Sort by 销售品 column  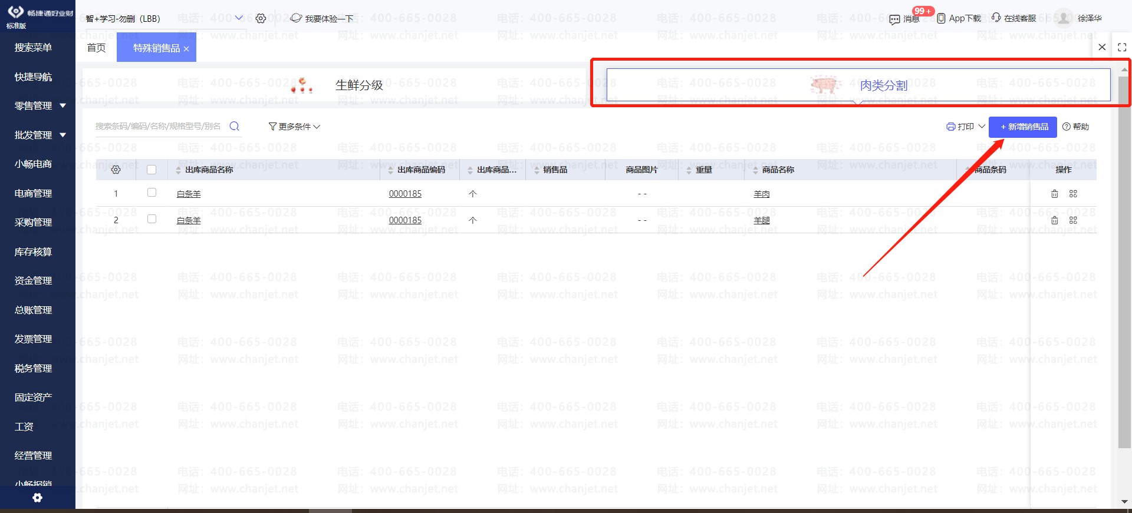537,170
